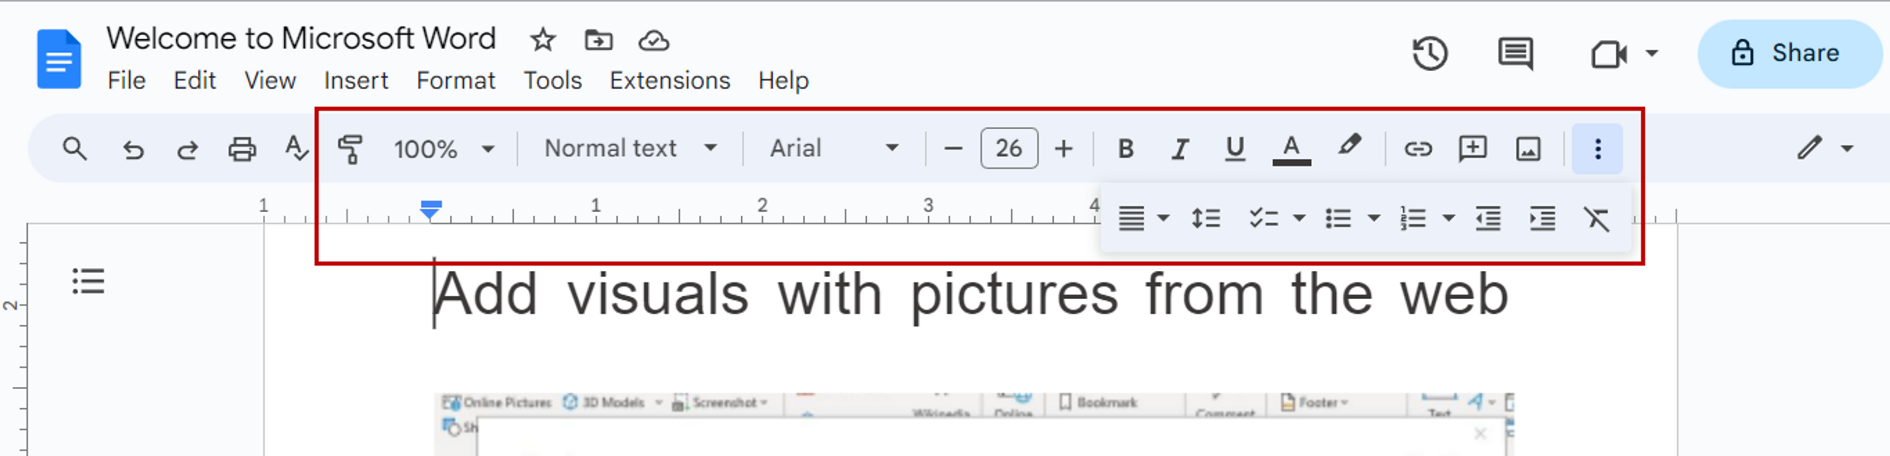Open the text color picker

pos(1291,148)
